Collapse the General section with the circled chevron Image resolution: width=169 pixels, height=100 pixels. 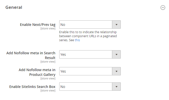(163, 8)
